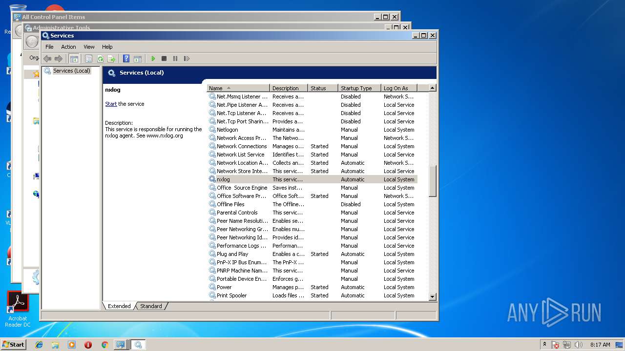Viewport: 625px width, 351px height.
Task: Select the Netlogon service
Action: (312, 130)
